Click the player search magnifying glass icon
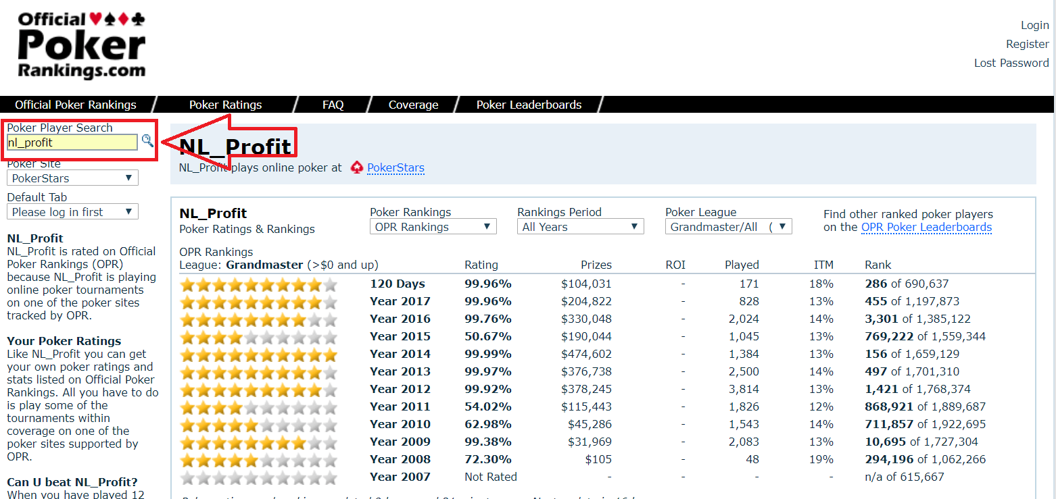This screenshot has width=1056, height=499. (x=148, y=140)
